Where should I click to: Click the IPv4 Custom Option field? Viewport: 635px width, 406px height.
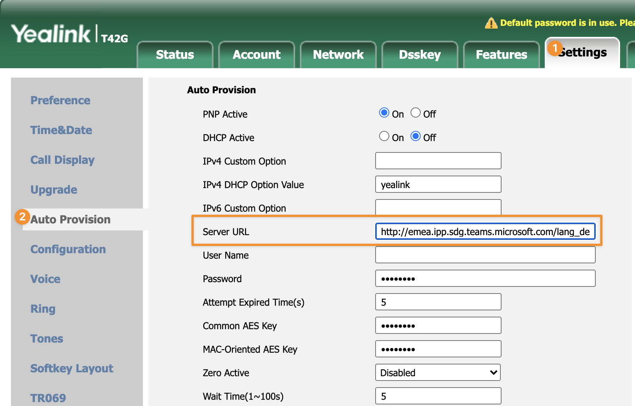438,161
